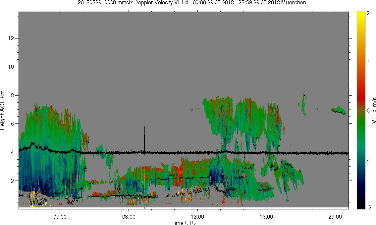The image size is (376, 225).
Task: Click the 18:00 time tick label
Action: [266, 217]
